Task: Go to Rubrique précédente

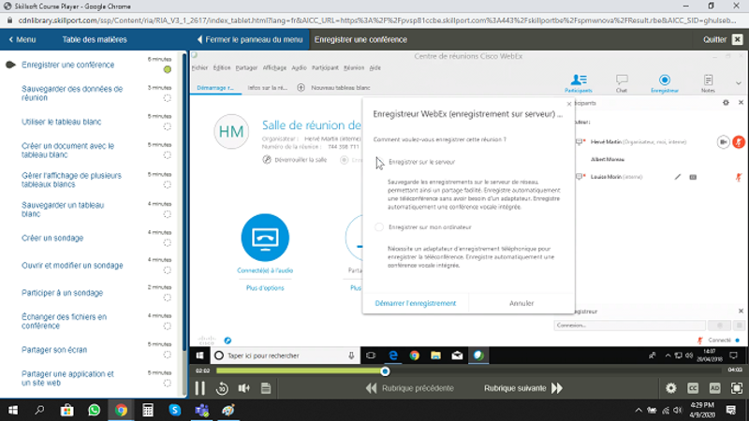Action: 410,388
